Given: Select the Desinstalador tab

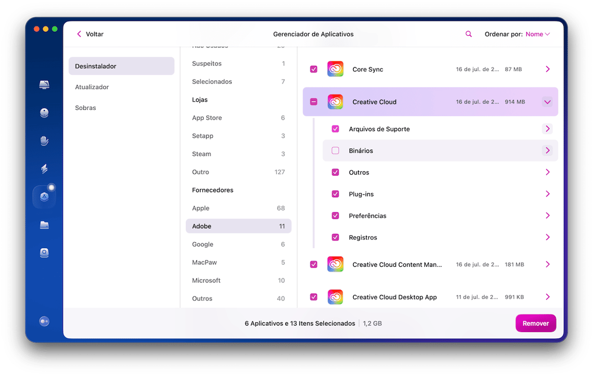Looking at the screenshot, I should point(121,66).
